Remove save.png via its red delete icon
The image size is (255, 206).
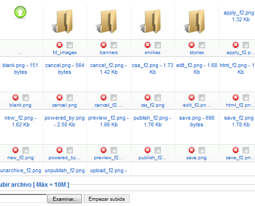click(x=192, y=150)
